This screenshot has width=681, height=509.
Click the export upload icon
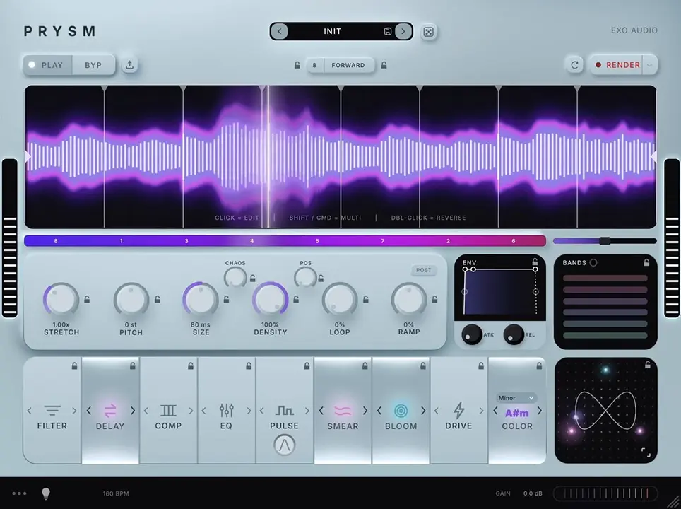[x=129, y=65]
